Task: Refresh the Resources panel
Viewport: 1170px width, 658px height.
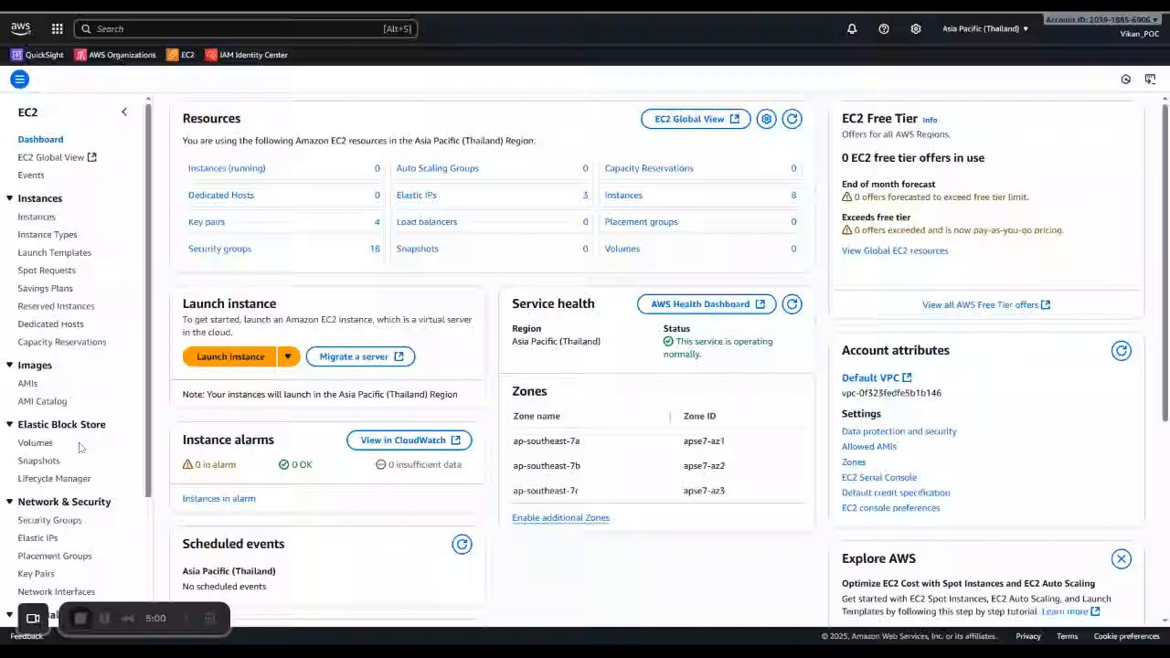Action: coord(792,119)
